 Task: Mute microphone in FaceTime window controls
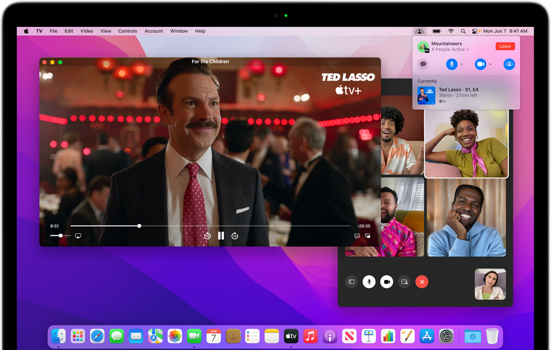[x=369, y=282]
